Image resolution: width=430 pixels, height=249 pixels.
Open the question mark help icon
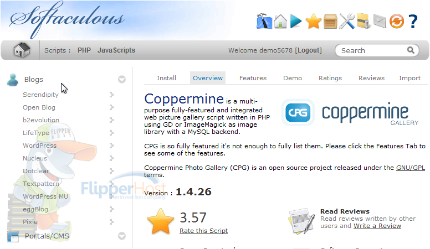click(x=413, y=22)
